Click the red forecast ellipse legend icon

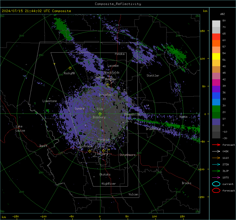click(x=216, y=190)
